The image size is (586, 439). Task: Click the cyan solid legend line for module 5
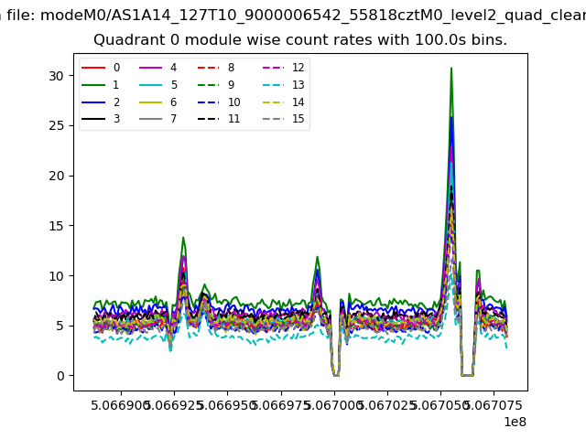click(x=152, y=85)
